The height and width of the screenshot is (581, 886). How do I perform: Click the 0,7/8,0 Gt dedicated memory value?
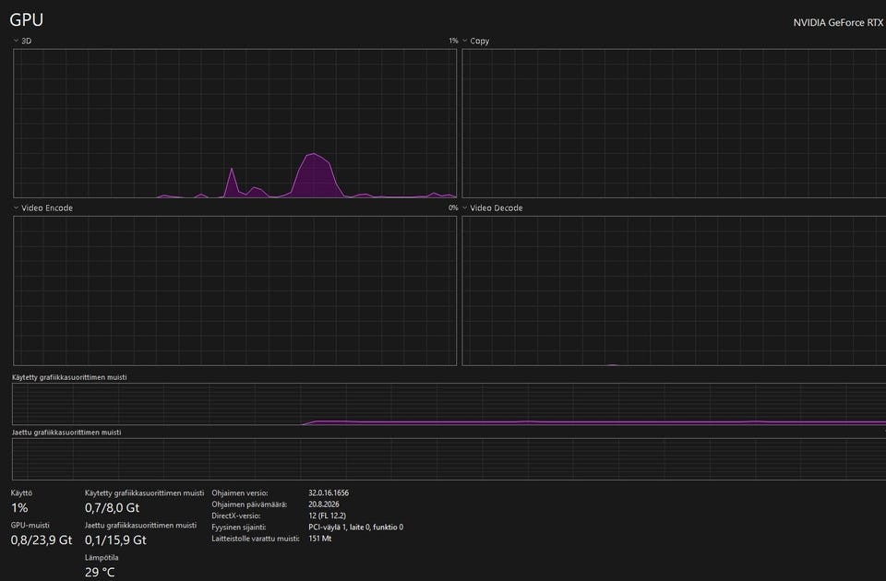pos(112,507)
